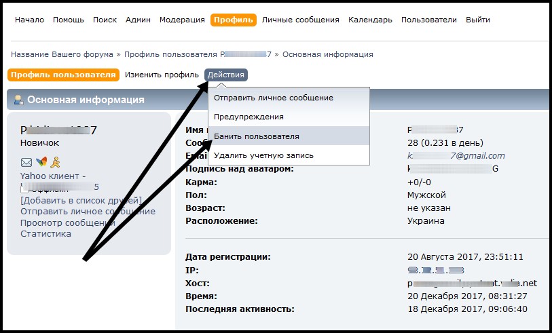Click the AIM running man icon
This screenshot has height=333, width=552.
tap(57, 162)
